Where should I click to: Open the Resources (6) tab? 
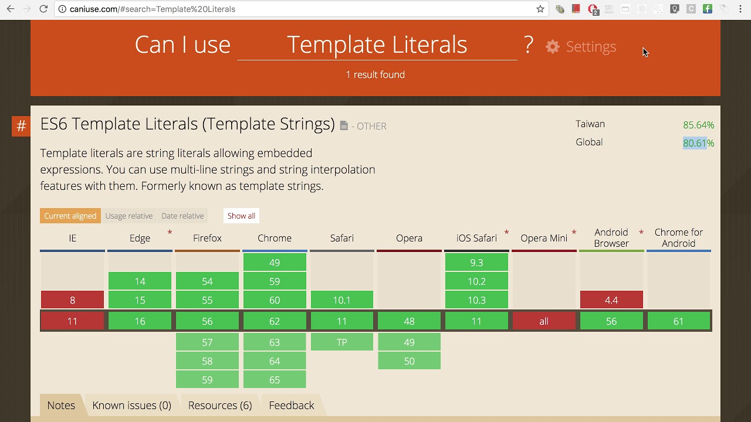click(219, 405)
